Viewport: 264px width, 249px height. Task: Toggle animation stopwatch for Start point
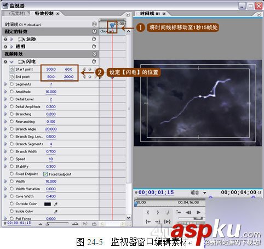click(12, 69)
